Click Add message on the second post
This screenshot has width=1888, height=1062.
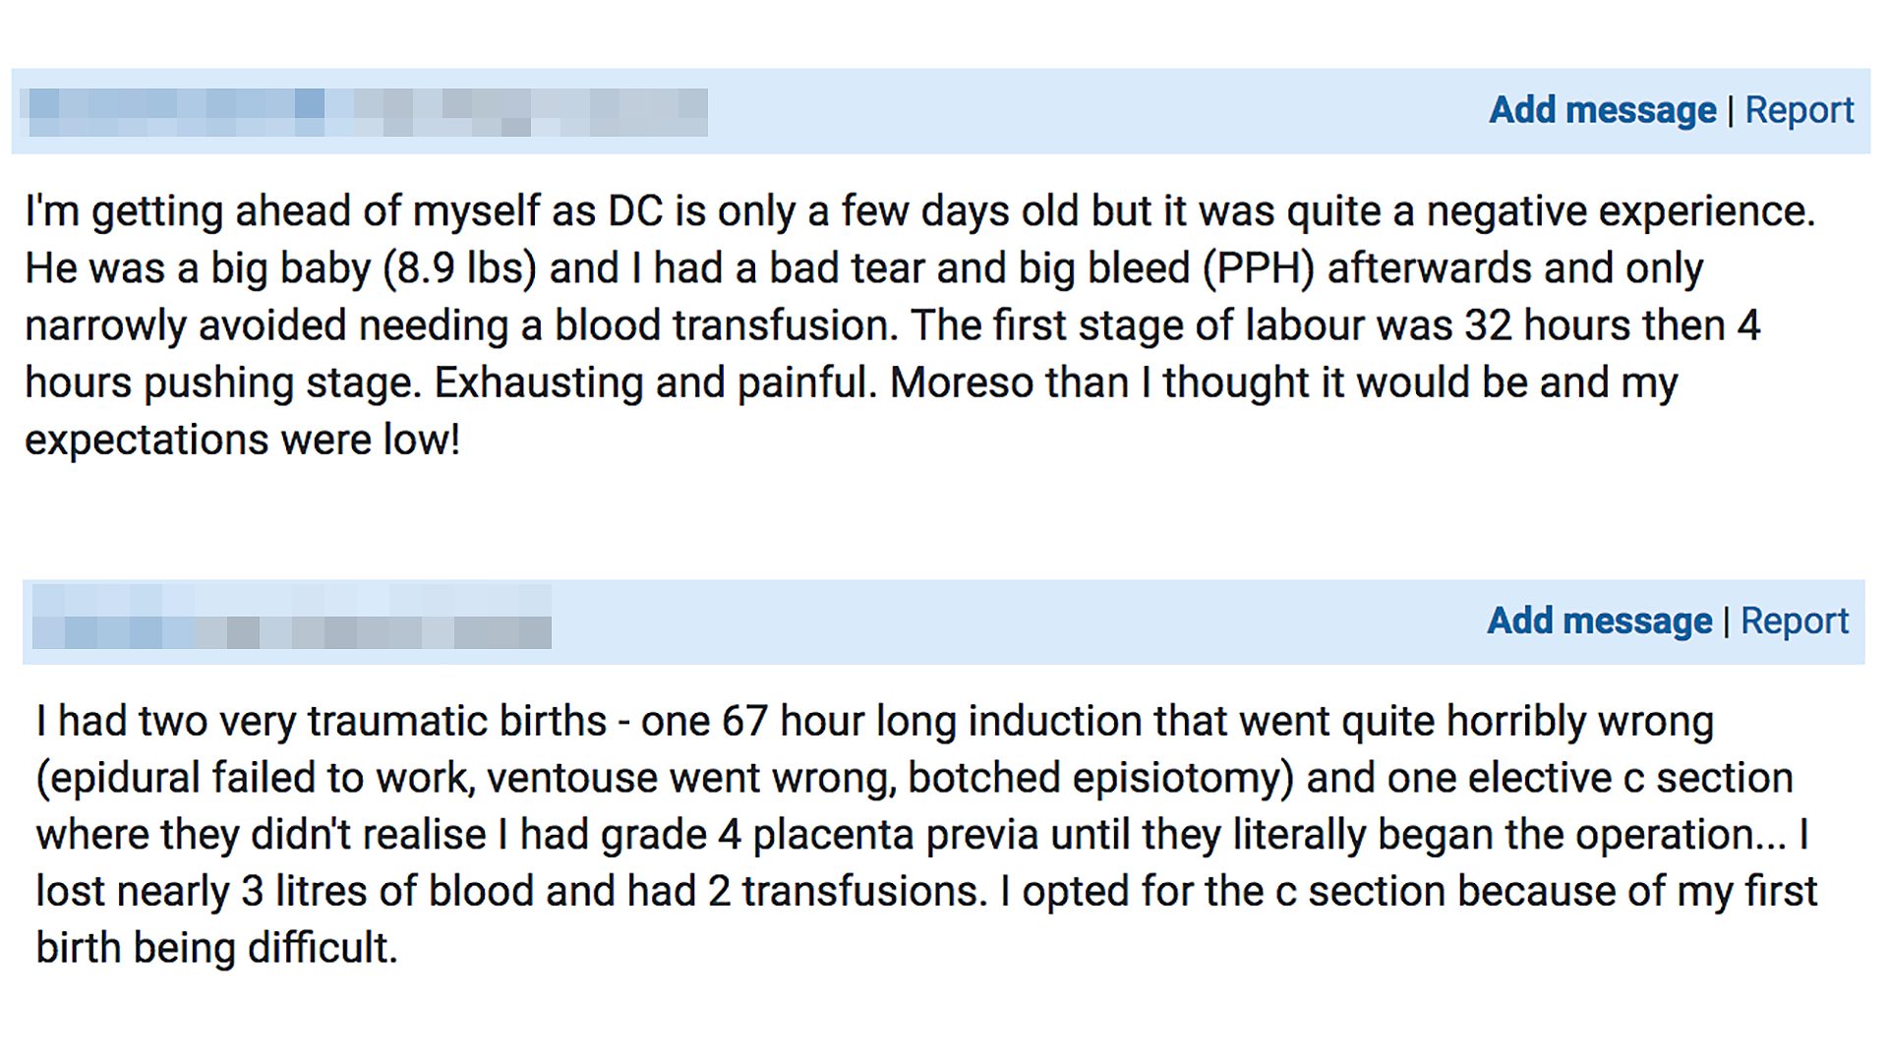click(1599, 621)
